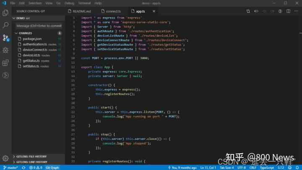Click the CRLF end-of-line indicator

(253, 167)
